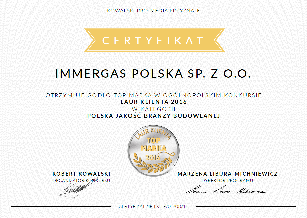Click the "Organizator Konkursu" label
The height and width of the screenshot is (218, 307).
tap(81, 181)
